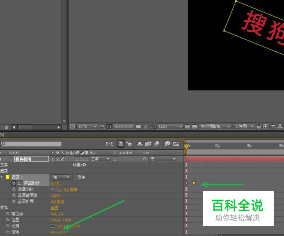Image resolution: width=284 pixels, height=236 pixels.
Task: Click the show snapshot person icon
Action: (146, 126)
